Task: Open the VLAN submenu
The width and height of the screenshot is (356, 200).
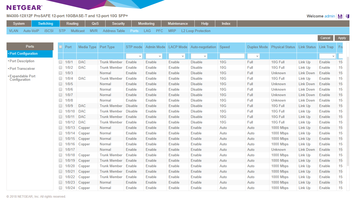Action: 14,31
